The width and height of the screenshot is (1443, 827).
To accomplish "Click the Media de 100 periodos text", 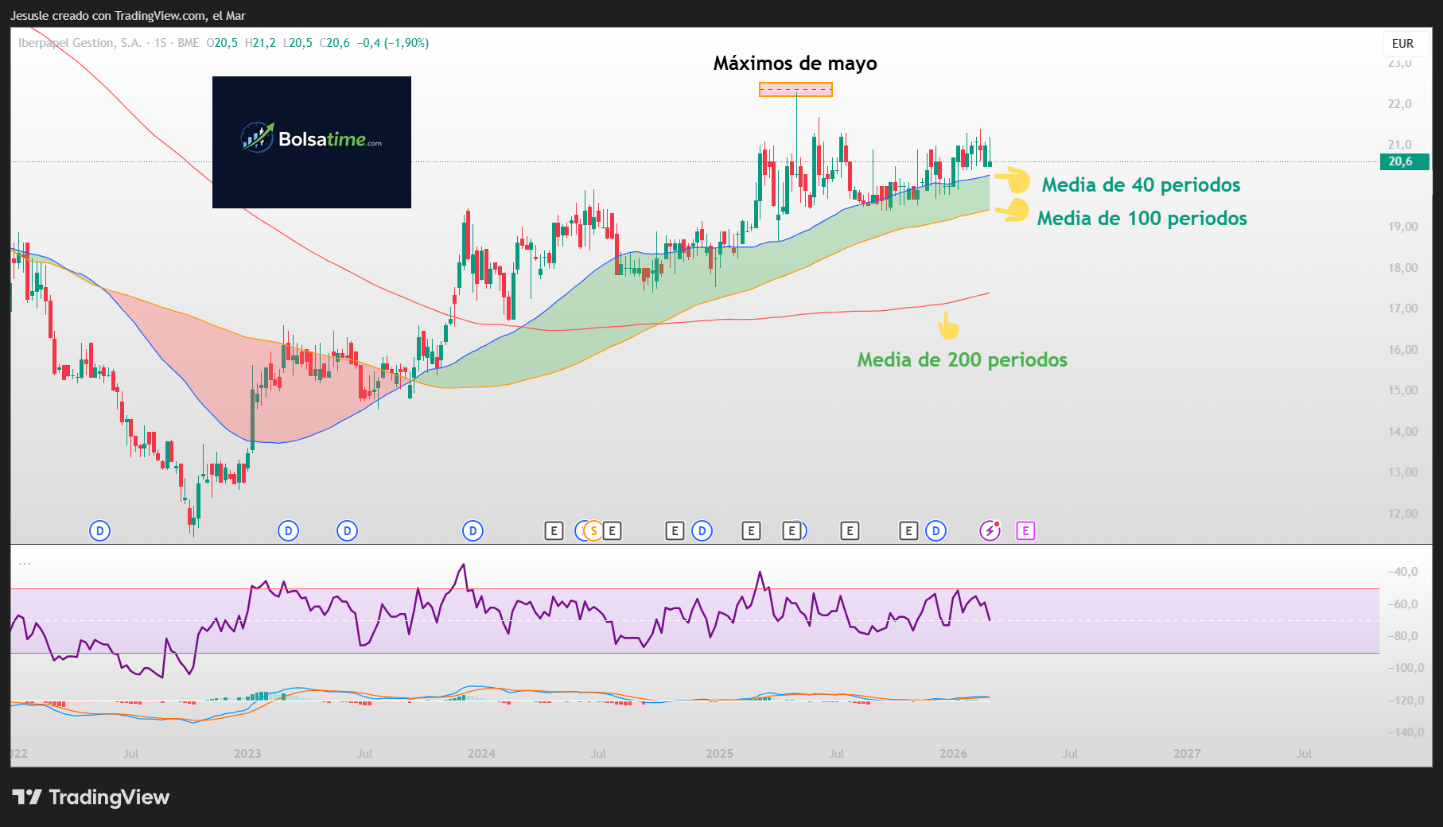I will (1142, 218).
